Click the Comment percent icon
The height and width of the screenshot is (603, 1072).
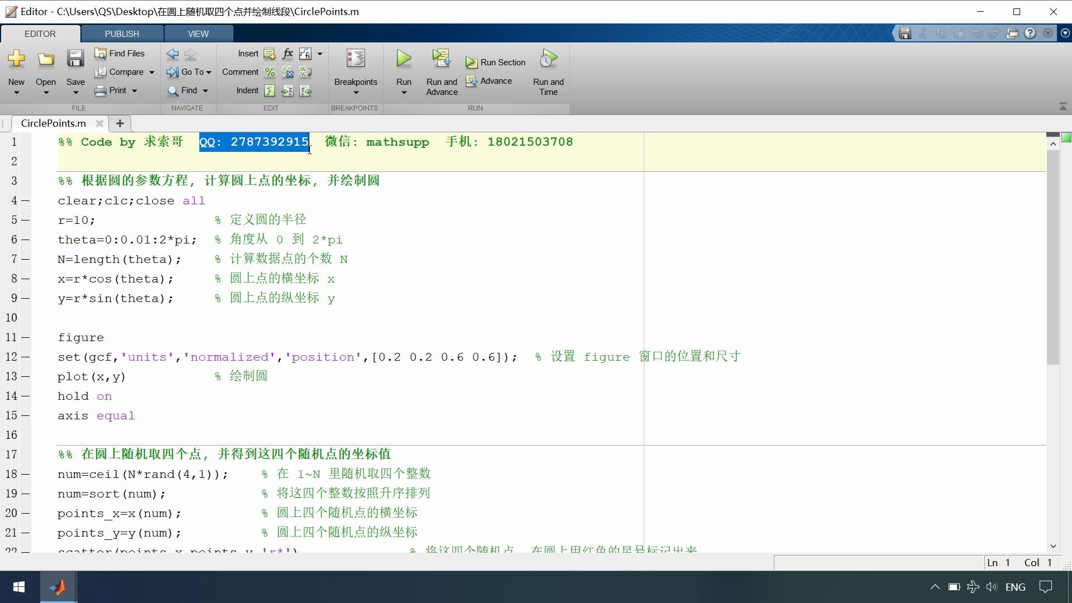click(x=270, y=72)
